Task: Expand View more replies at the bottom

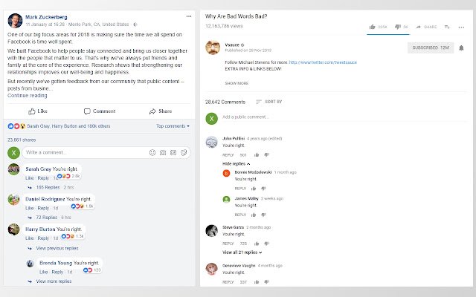Action: (x=54, y=281)
